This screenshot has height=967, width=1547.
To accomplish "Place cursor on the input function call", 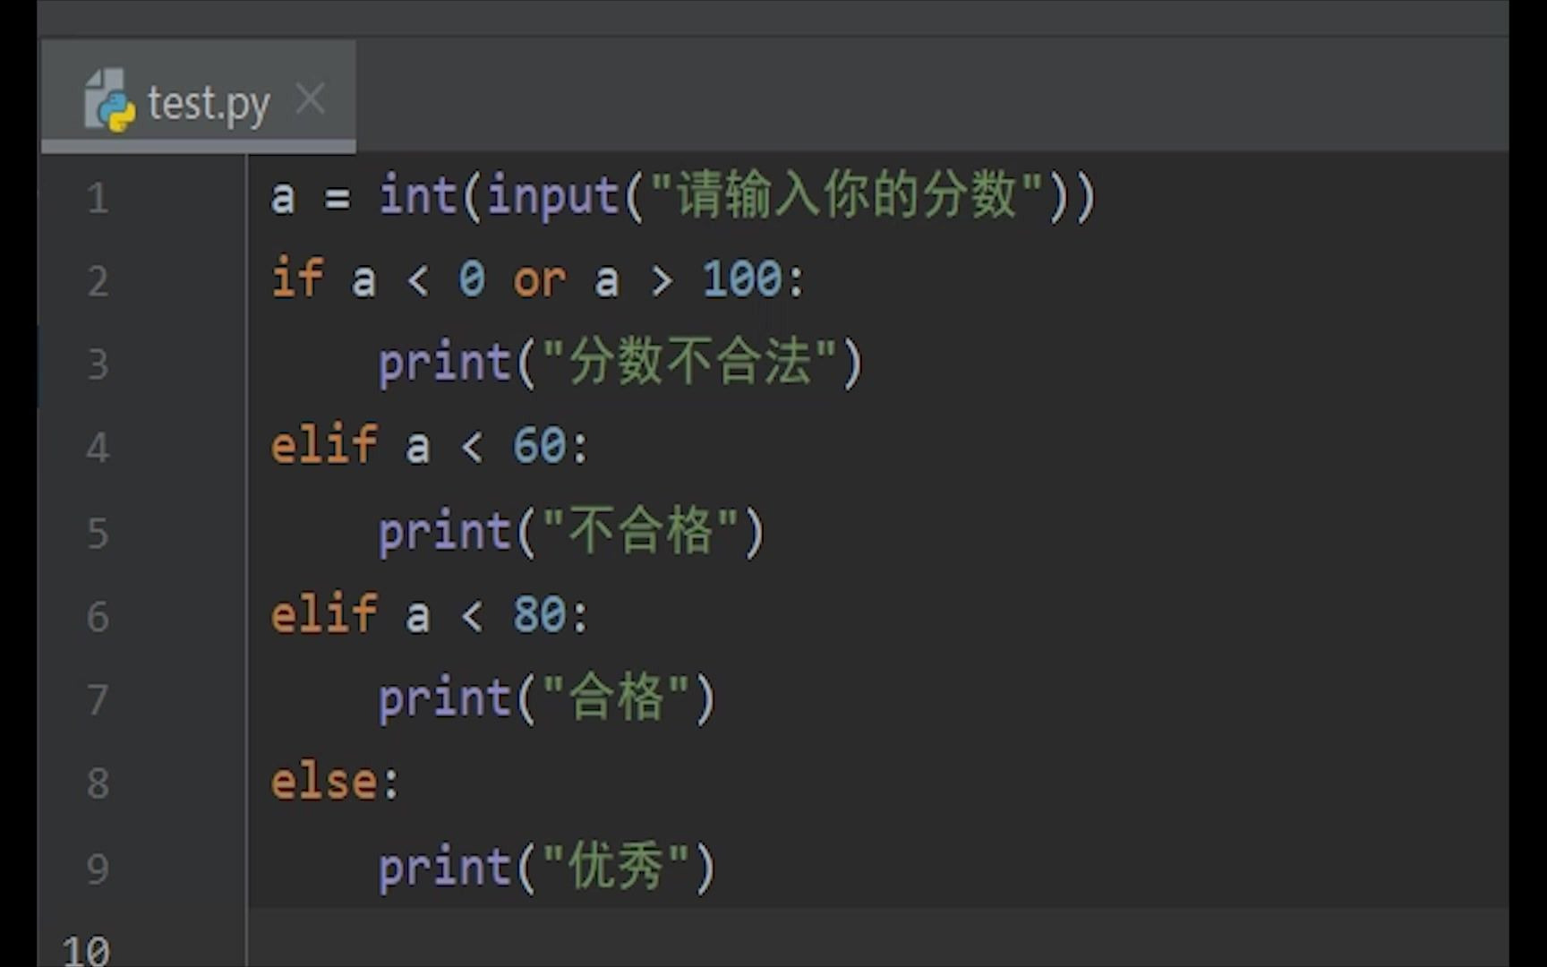I will coord(552,196).
